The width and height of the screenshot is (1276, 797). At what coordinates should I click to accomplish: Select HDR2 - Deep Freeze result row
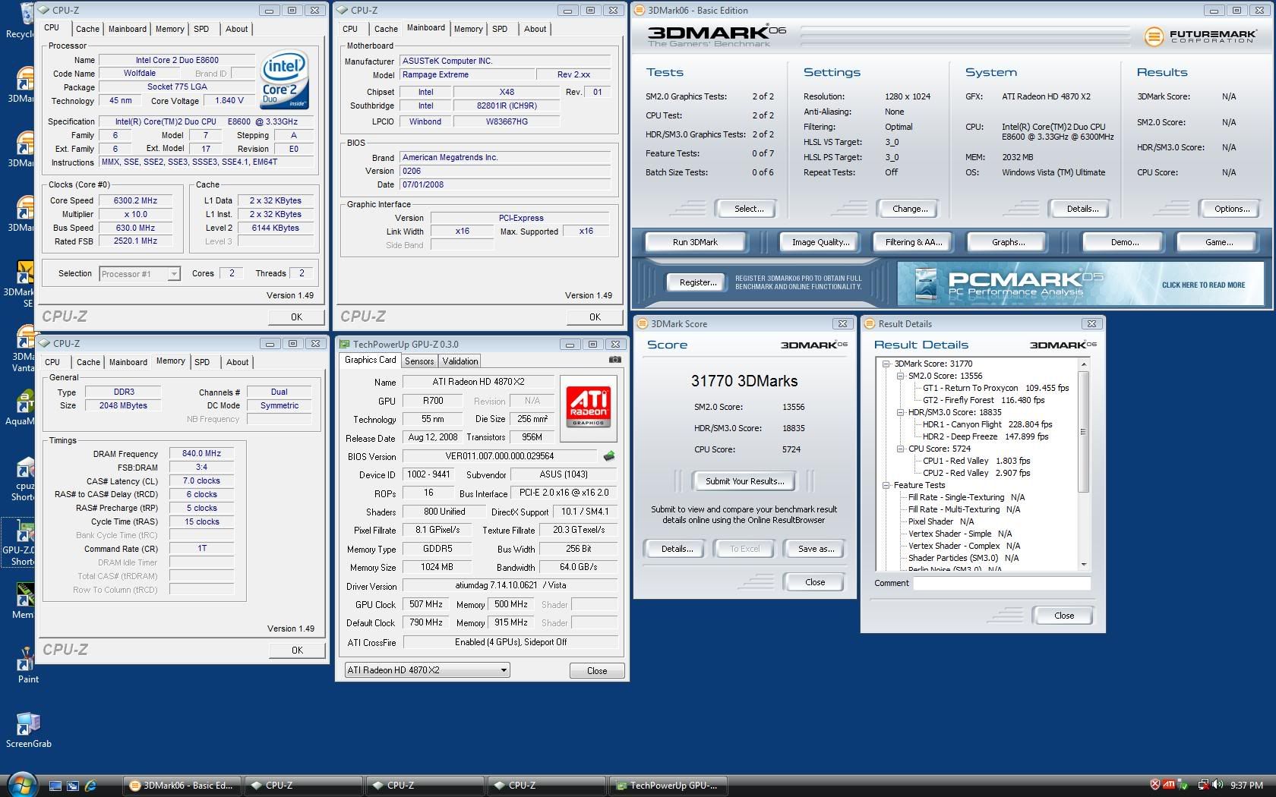[x=985, y=436]
